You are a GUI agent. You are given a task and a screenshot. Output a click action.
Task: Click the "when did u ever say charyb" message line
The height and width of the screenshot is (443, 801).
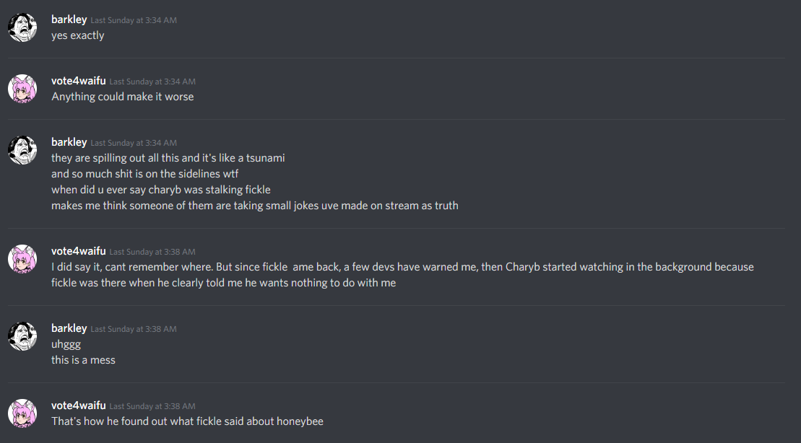click(x=160, y=190)
